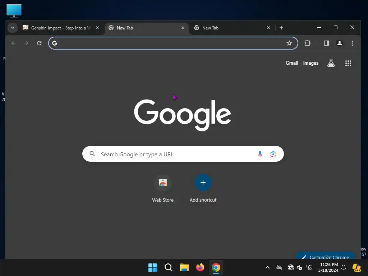Switch to the rightmost New Tab

(233, 28)
